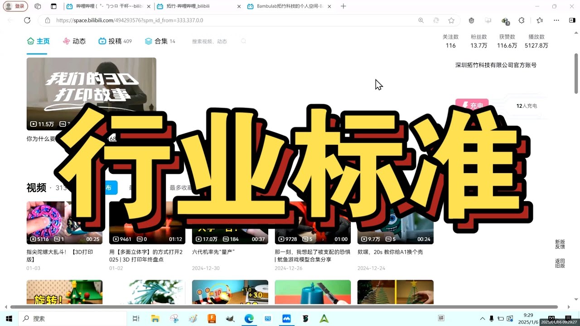
Task: Open the tab actions menu icon
Action: pyautogui.click(x=53, y=6)
